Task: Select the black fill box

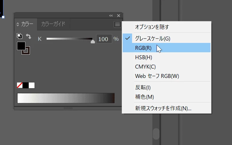Action: pos(21,46)
